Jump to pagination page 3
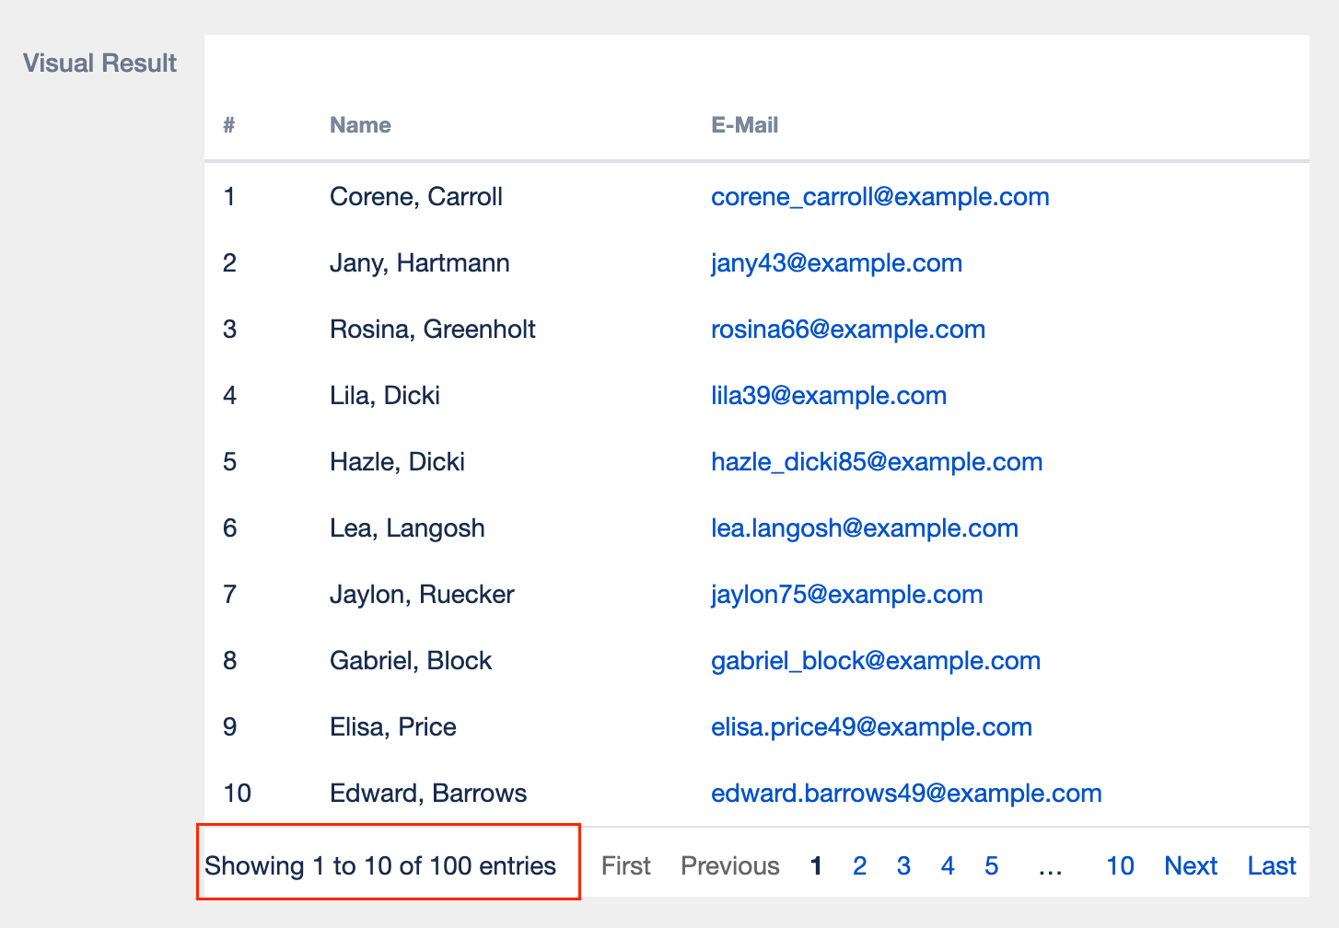This screenshot has width=1339, height=928. coord(903,866)
